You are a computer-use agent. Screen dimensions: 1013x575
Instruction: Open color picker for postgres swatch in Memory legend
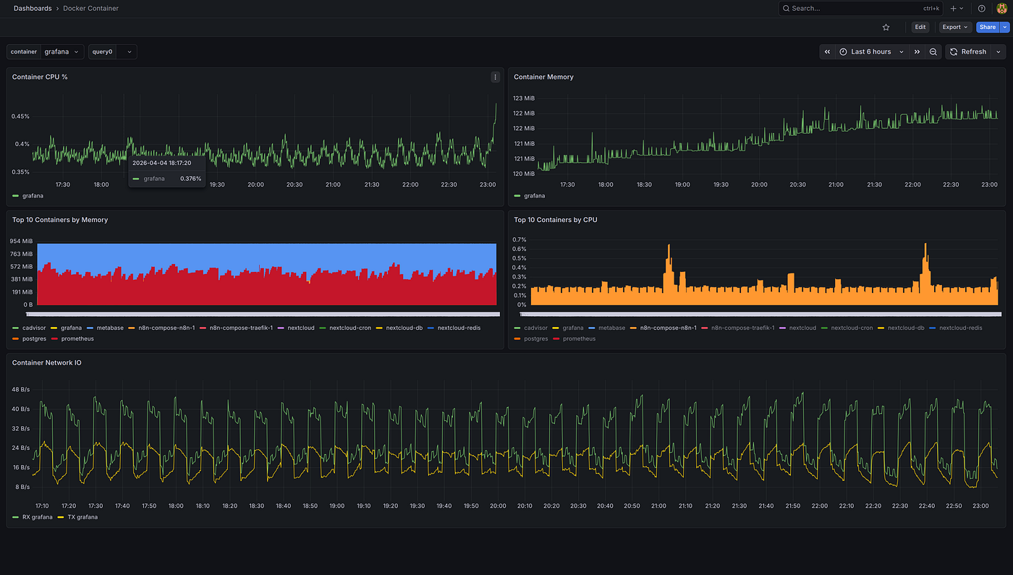16,339
